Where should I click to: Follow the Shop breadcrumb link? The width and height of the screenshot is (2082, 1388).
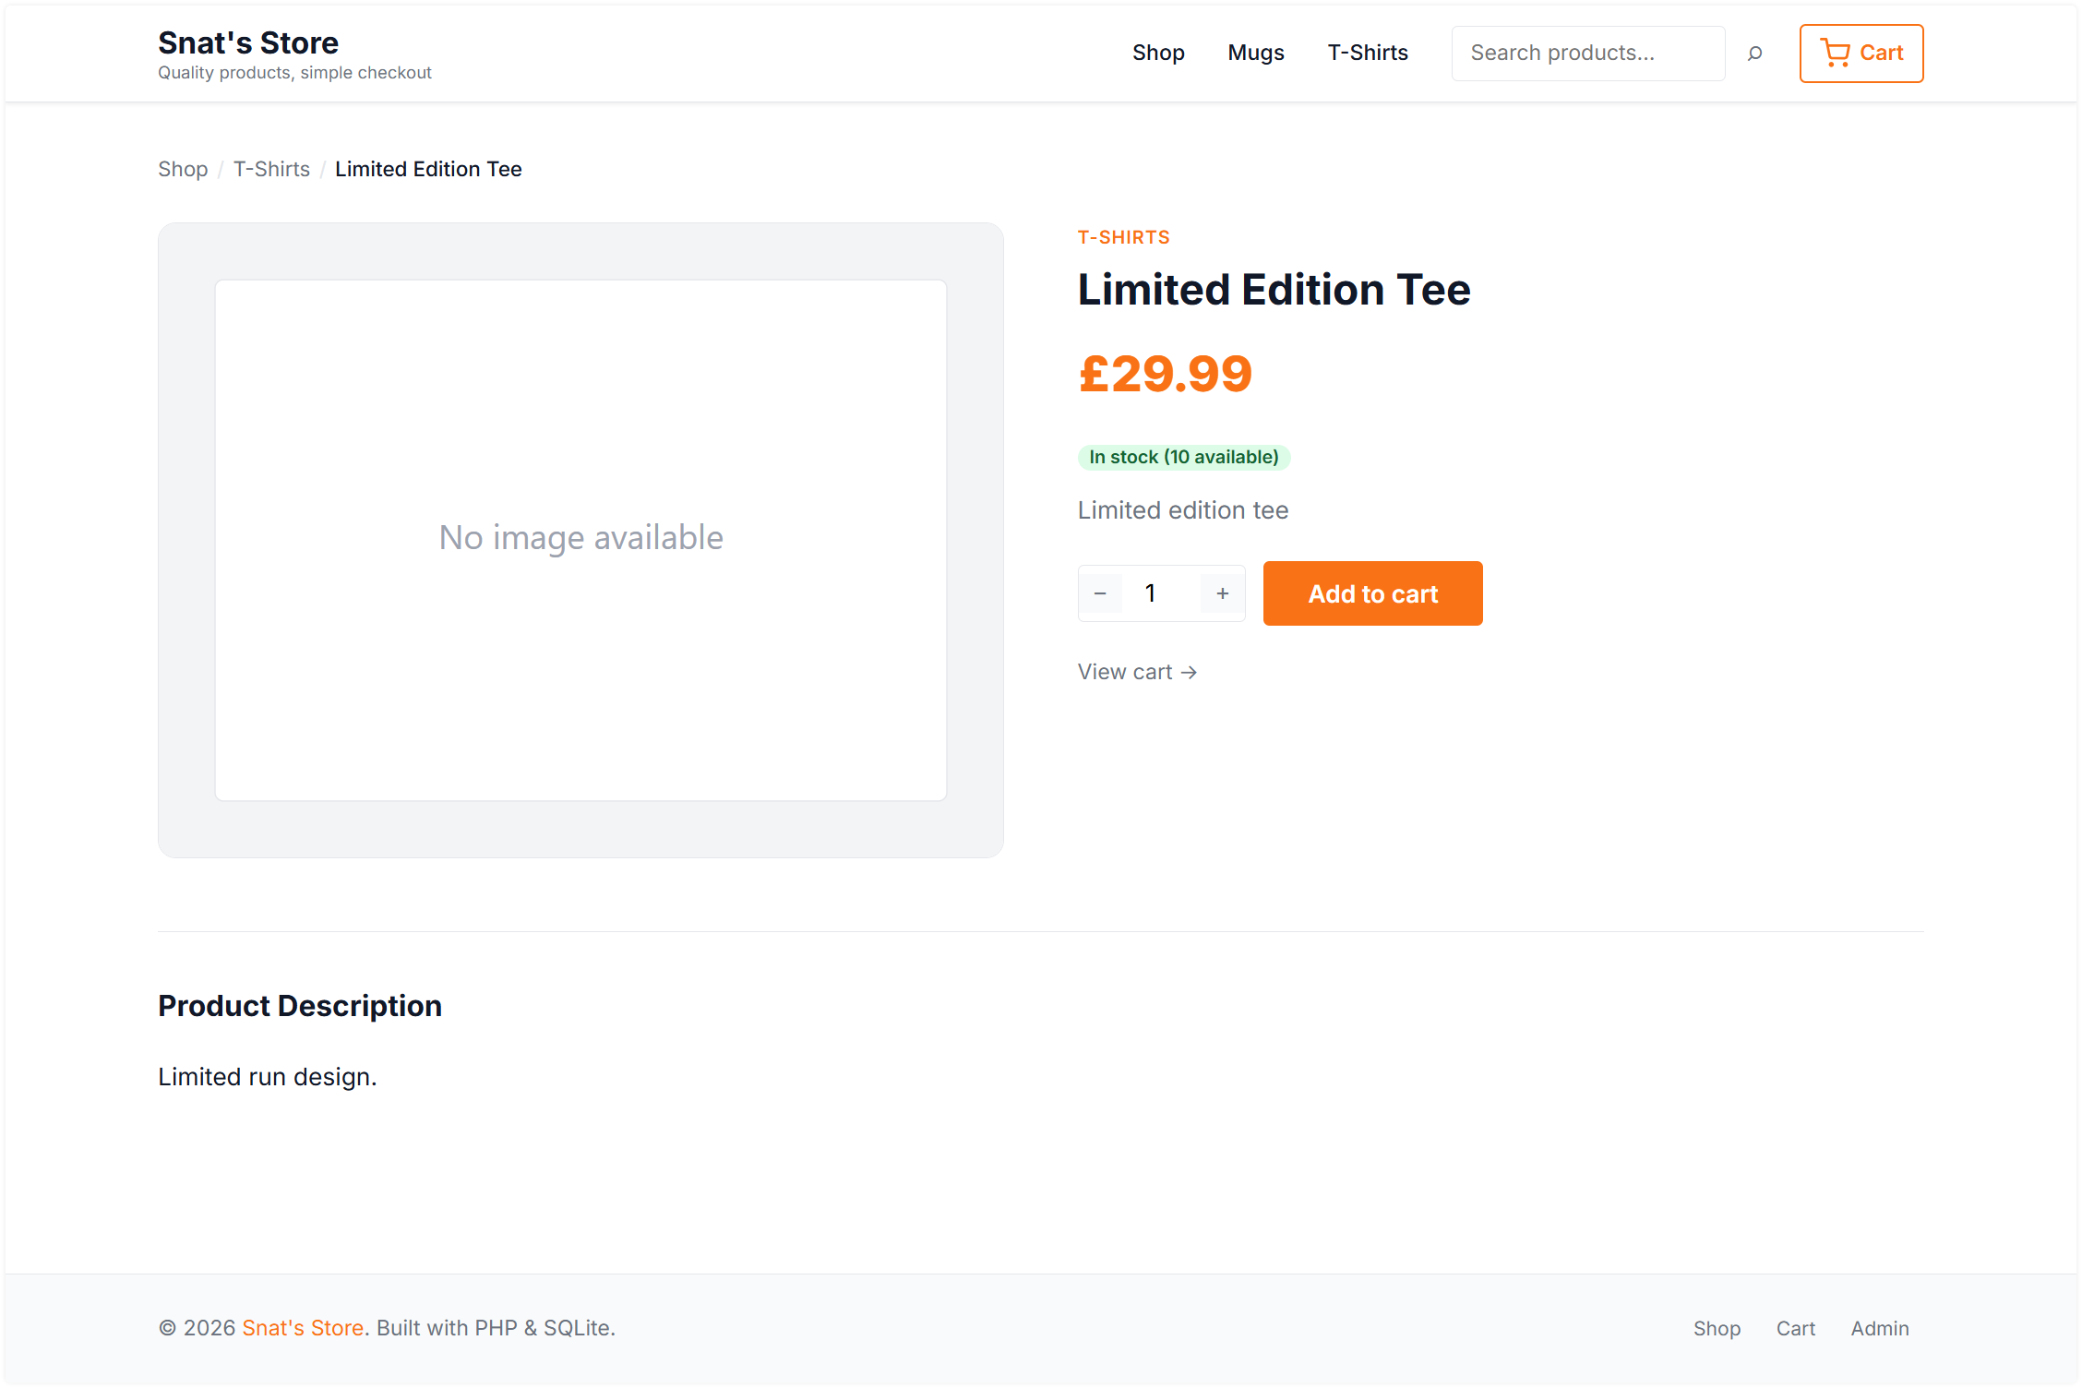182,169
